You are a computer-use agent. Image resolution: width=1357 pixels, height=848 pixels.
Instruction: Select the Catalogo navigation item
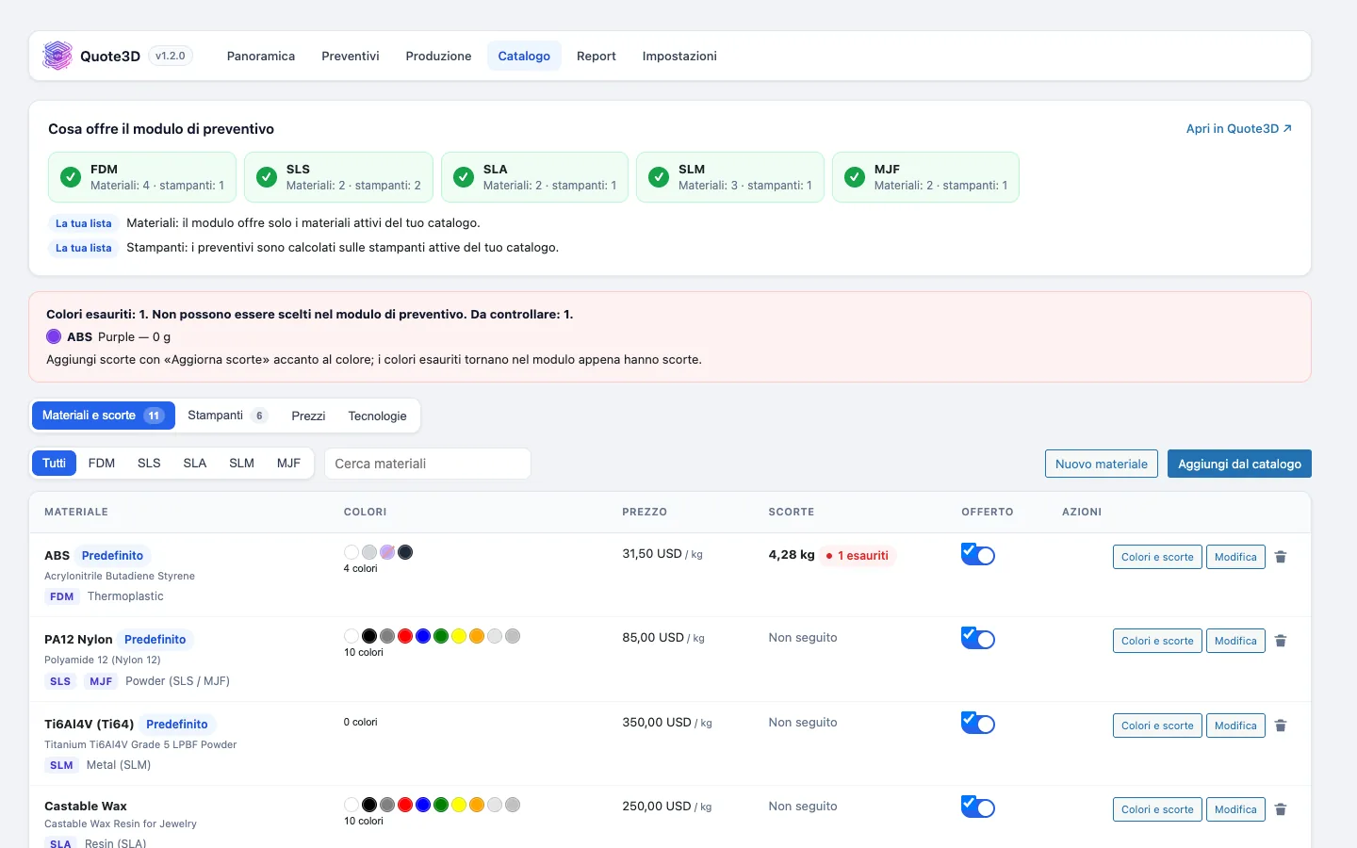pyautogui.click(x=524, y=56)
